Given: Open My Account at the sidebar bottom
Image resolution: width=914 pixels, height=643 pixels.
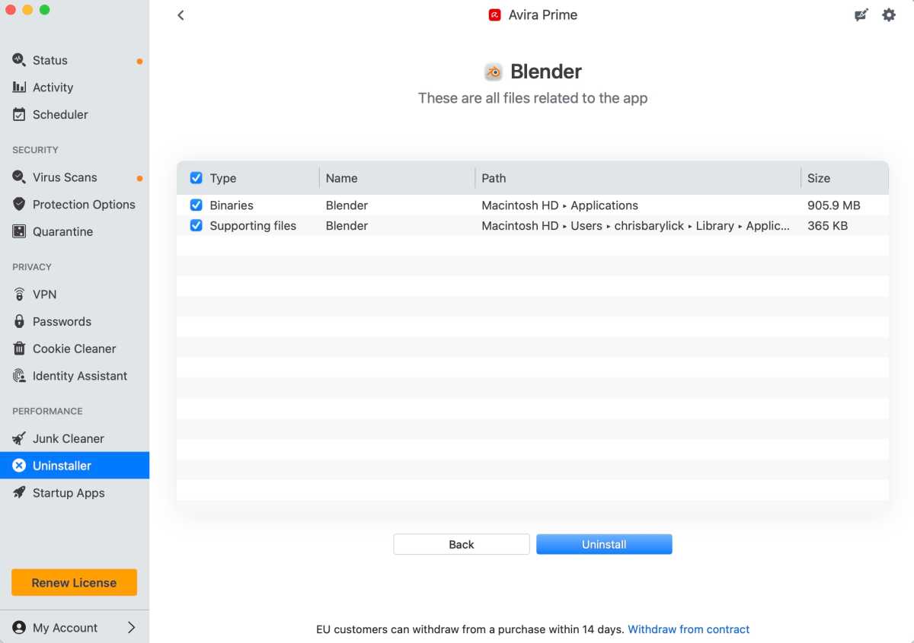Looking at the screenshot, I should (75, 628).
